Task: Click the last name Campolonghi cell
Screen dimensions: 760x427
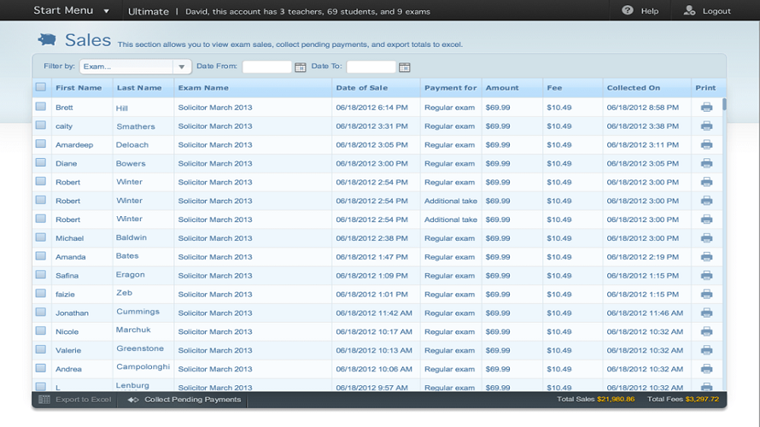Action: 143,367
